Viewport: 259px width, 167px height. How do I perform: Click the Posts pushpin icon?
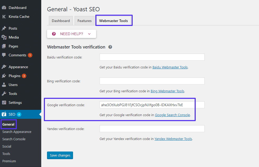coord(4,28)
